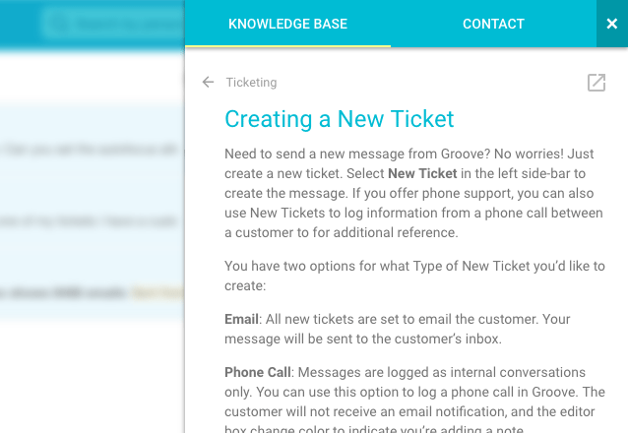
Task: Click the bold Phone Call label
Action: (x=258, y=372)
